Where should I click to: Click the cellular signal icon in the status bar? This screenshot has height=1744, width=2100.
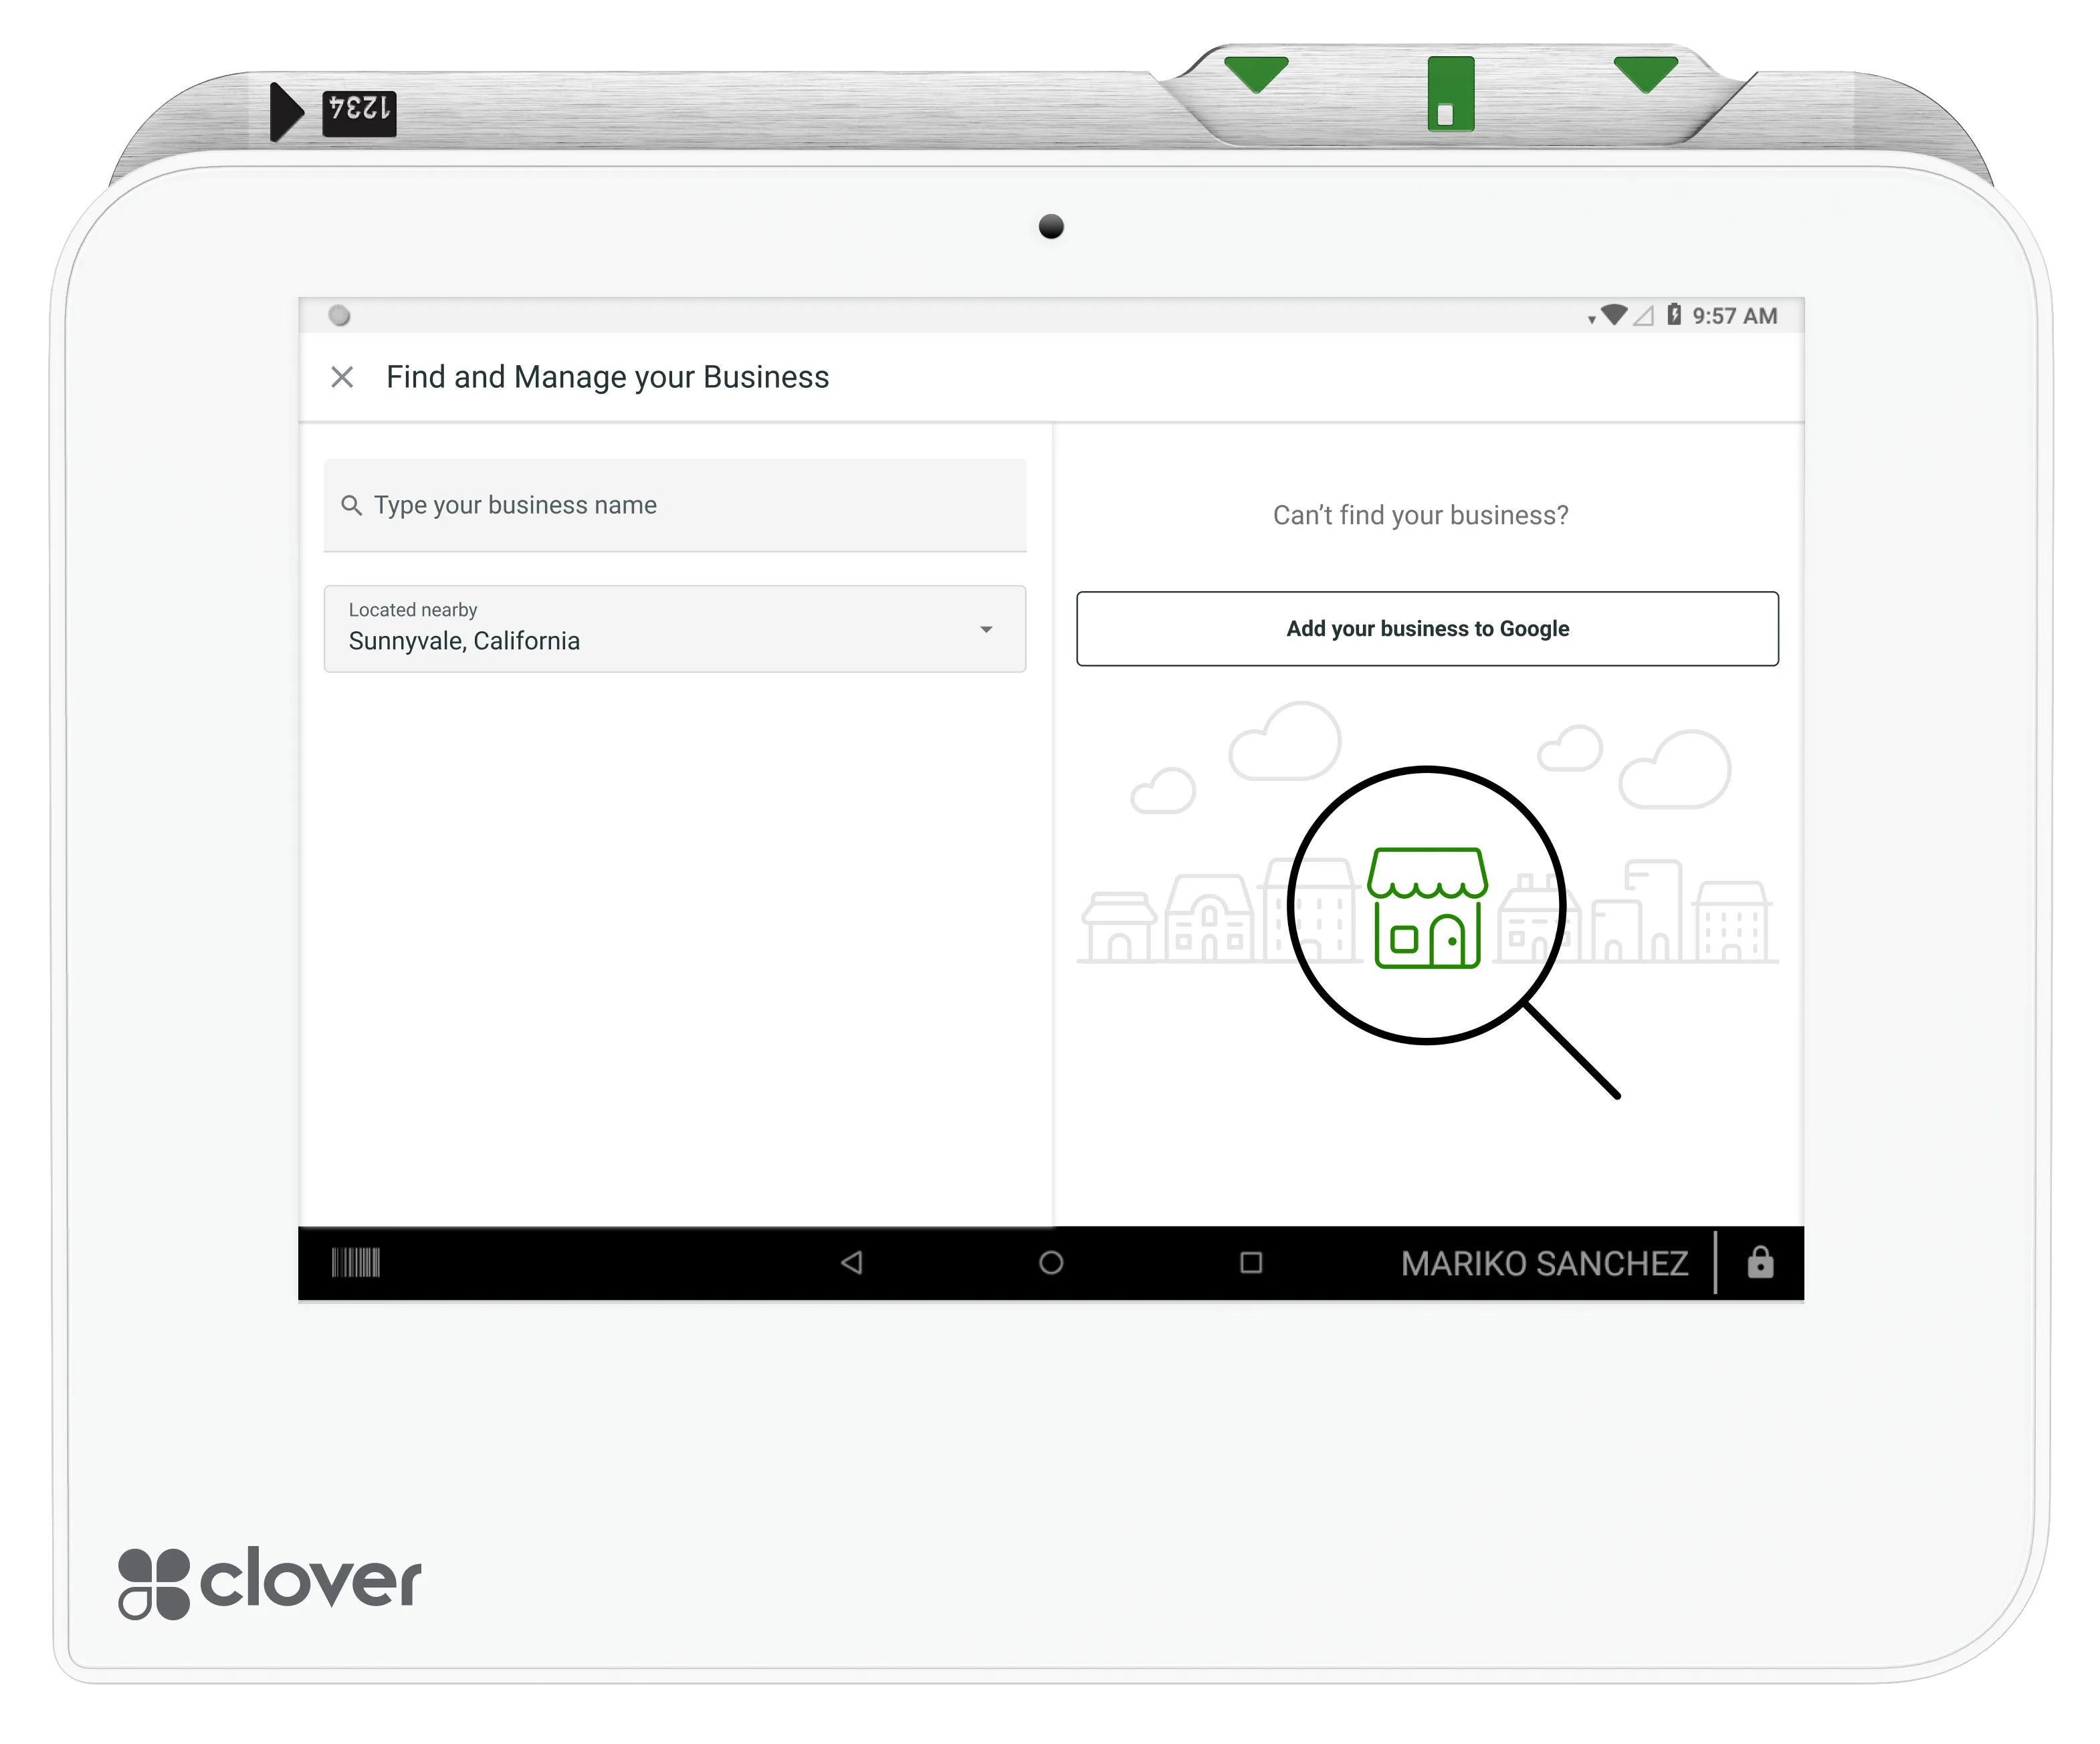[x=1643, y=316]
